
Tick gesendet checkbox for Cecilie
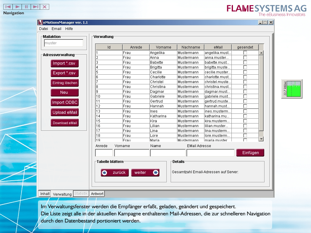tap(245, 72)
